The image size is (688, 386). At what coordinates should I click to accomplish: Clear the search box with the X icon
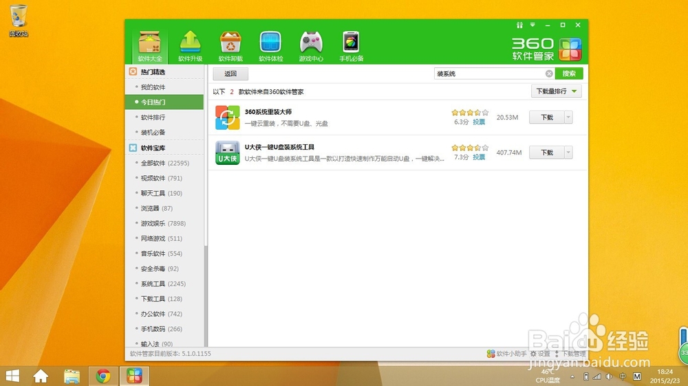click(x=549, y=73)
